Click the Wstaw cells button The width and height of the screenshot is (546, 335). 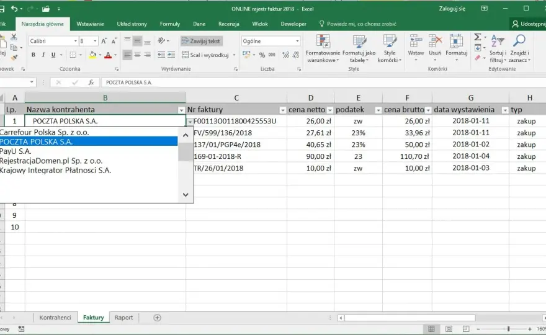point(416,48)
